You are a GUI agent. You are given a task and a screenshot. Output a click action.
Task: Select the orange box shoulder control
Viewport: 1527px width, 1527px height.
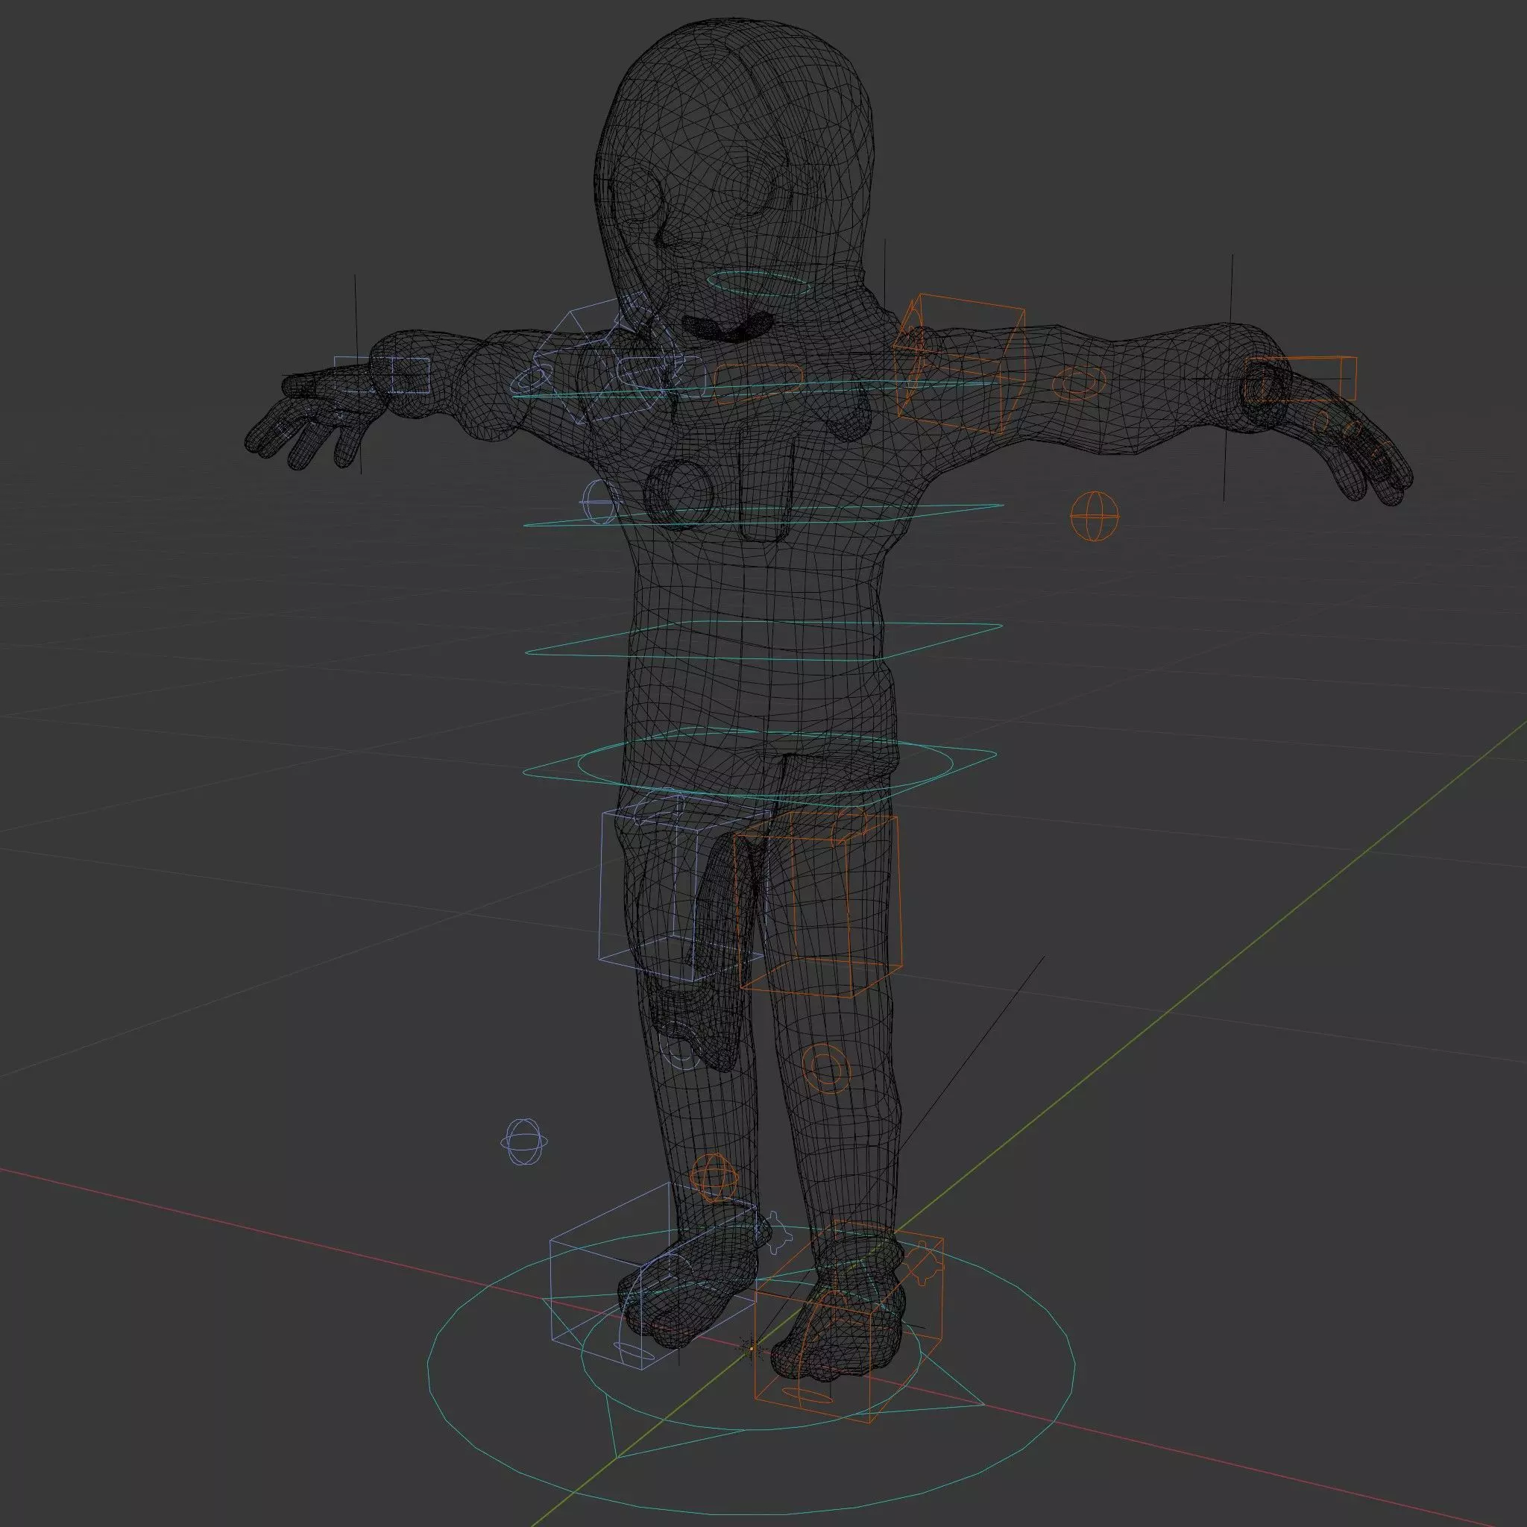coord(960,365)
